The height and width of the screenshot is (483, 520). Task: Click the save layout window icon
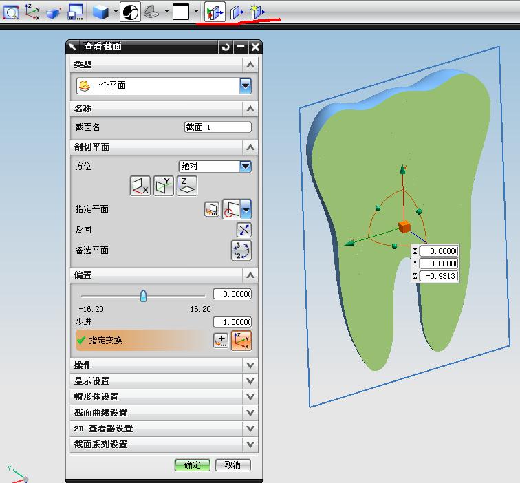point(75,12)
